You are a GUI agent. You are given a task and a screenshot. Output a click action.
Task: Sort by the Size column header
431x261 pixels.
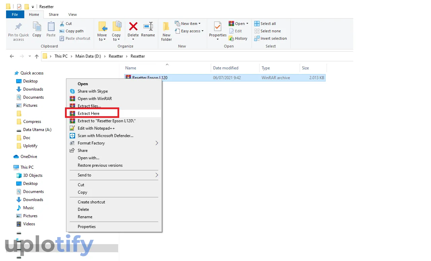click(305, 68)
